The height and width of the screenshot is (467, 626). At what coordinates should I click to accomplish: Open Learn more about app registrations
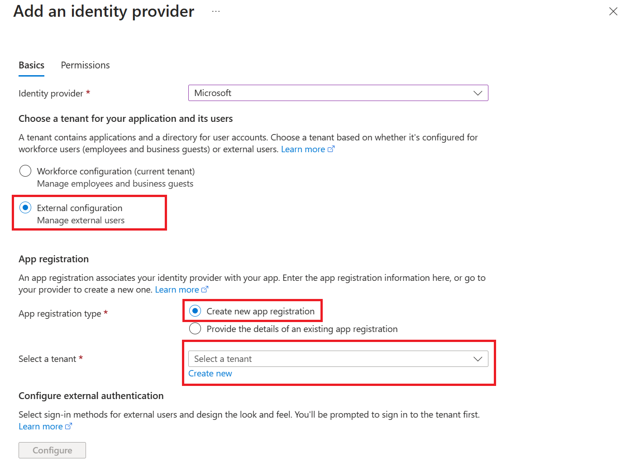pos(177,289)
